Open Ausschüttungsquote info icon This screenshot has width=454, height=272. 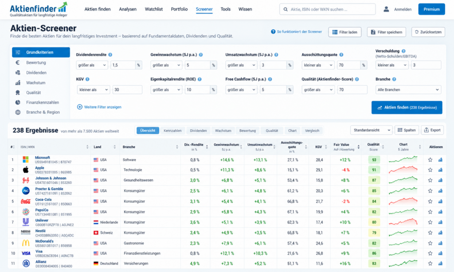coord(341,54)
